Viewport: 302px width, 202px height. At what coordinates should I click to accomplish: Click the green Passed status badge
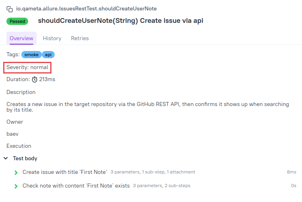pos(17,21)
